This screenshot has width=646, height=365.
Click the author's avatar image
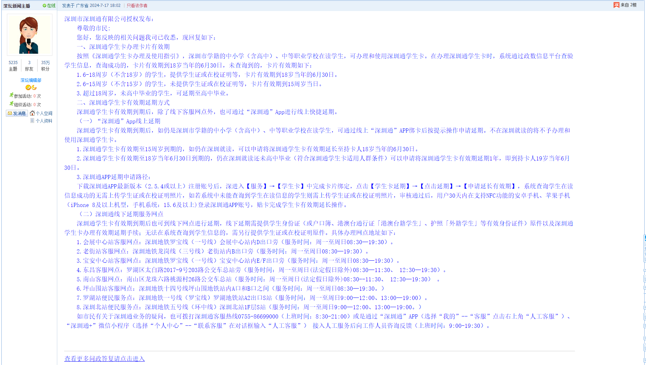tap(30, 35)
